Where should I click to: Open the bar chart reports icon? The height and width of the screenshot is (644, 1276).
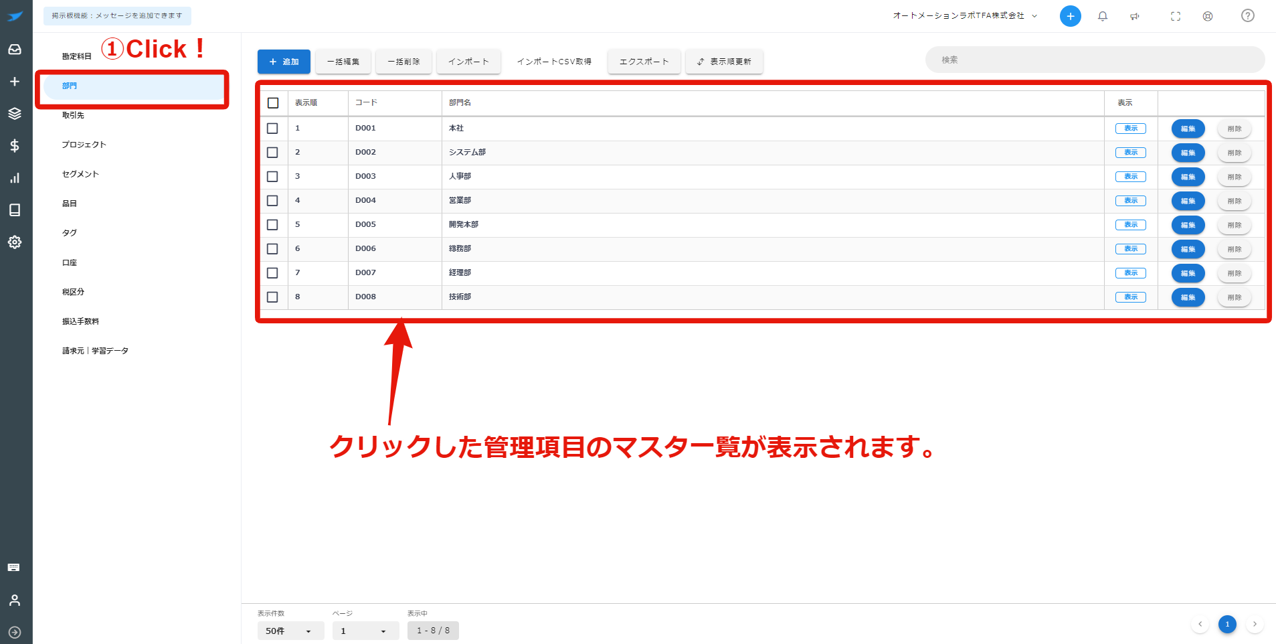click(15, 178)
